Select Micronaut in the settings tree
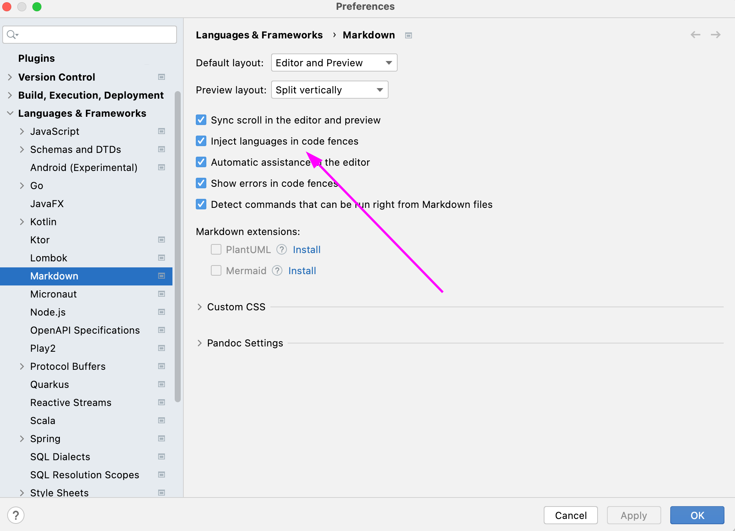This screenshot has width=735, height=531. pyautogui.click(x=53, y=294)
